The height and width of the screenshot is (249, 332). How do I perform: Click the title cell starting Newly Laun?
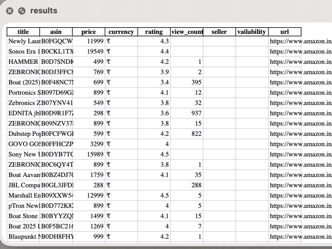(23, 41)
